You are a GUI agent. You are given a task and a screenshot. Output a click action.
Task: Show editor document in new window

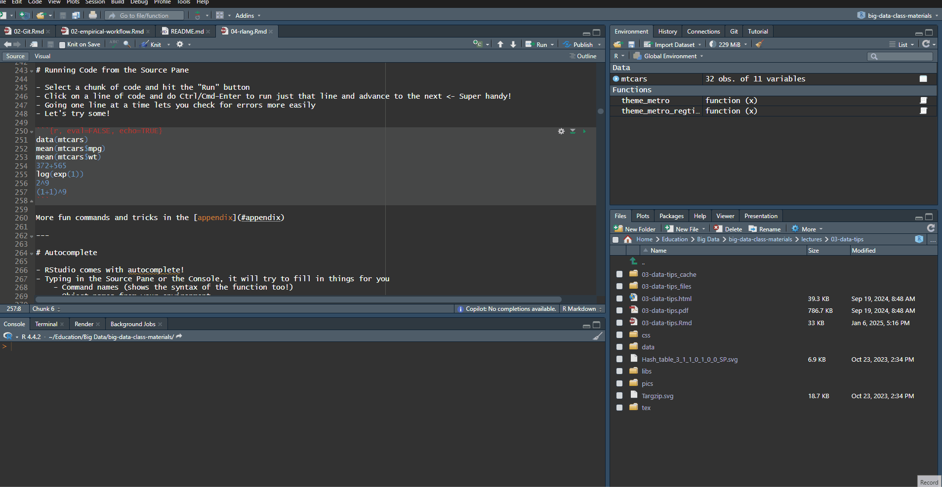pyautogui.click(x=34, y=44)
